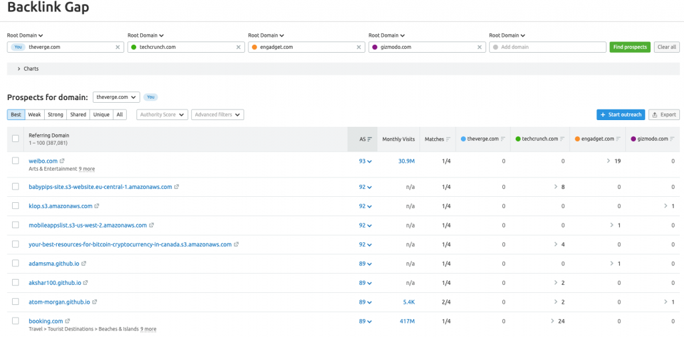Screen dimensions: 684x337
Task: Remove engadget.com using its X icon
Action: click(x=359, y=47)
